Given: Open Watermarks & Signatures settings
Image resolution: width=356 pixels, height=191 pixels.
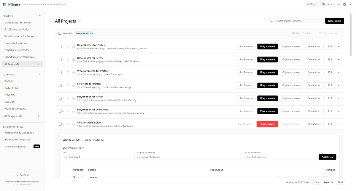Looking at the screenshot, I should (19, 133).
